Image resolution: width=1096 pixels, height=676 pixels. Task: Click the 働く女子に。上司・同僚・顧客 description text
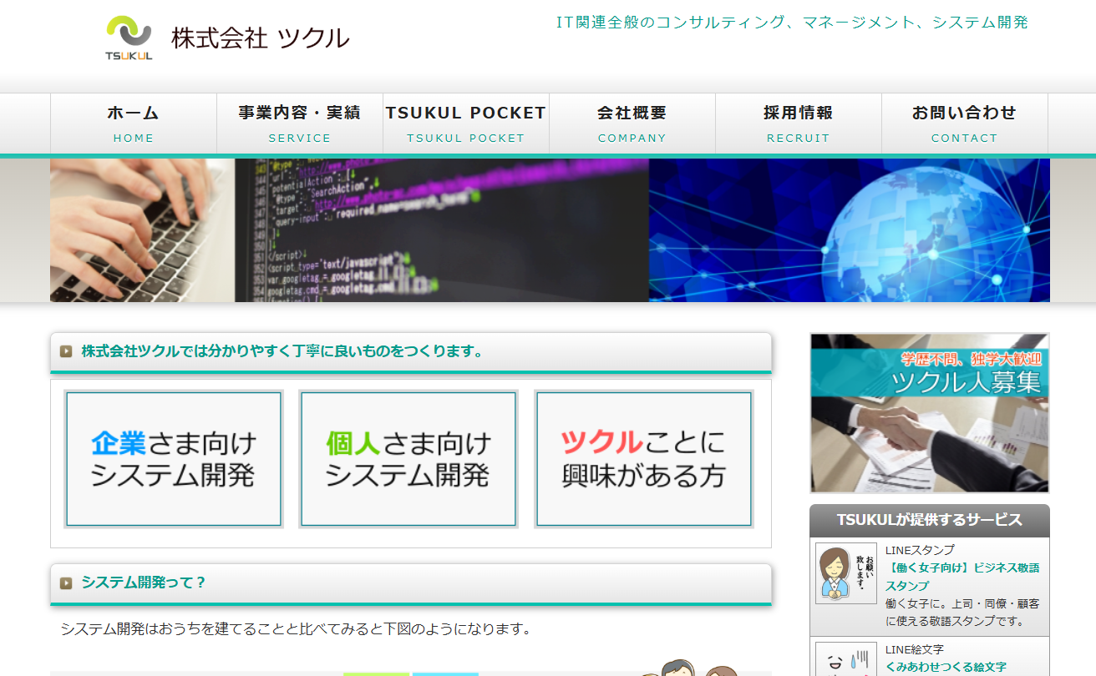(962, 613)
